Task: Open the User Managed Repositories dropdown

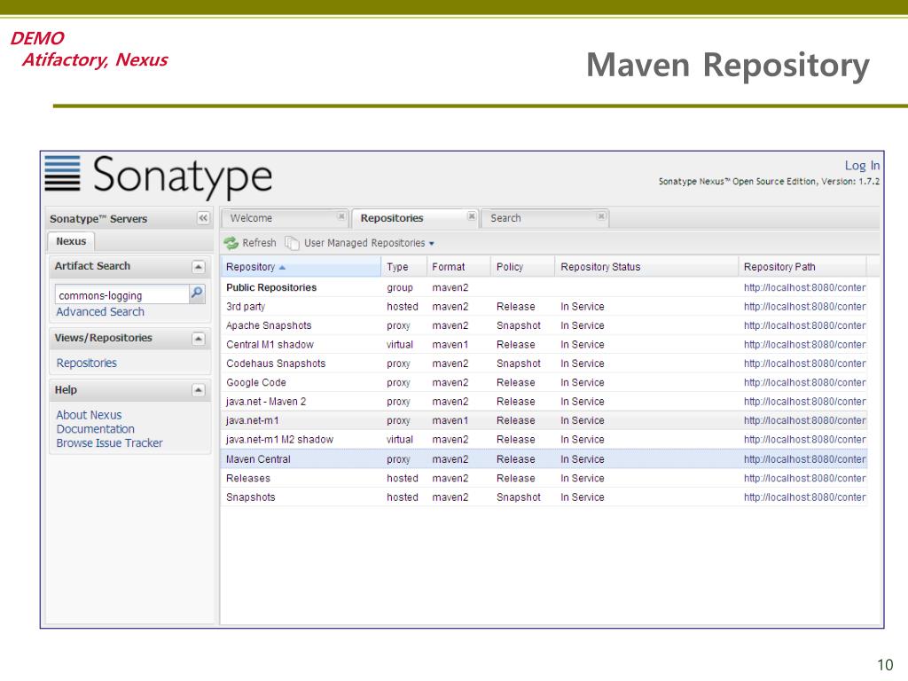Action: click(x=370, y=243)
